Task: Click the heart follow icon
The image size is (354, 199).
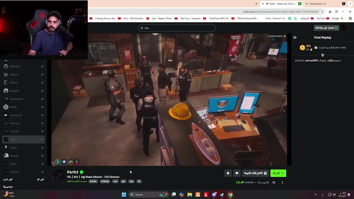Action: click(x=237, y=173)
